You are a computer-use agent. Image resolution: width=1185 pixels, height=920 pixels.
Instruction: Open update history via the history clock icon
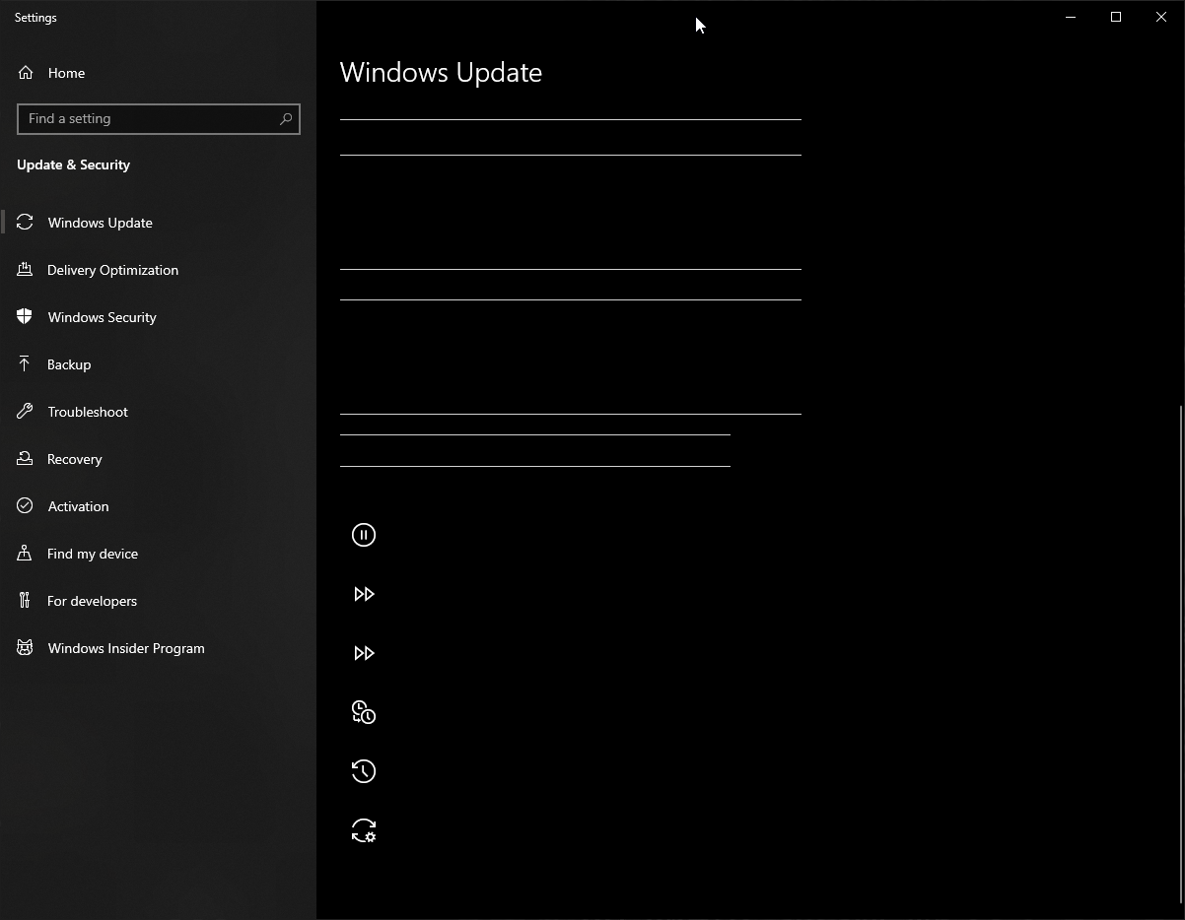click(x=364, y=771)
